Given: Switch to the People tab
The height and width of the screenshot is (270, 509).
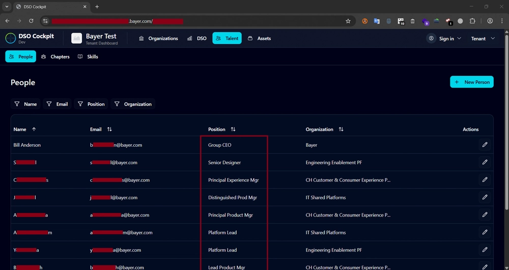Looking at the screenshot, I should tap(21, 57).
